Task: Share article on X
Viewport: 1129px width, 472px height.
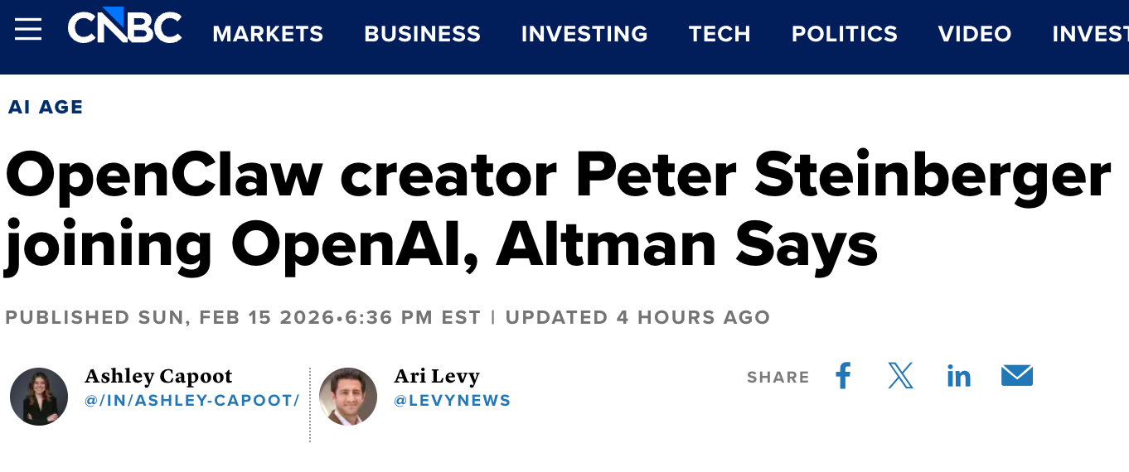Action: (x=900, y=376)
